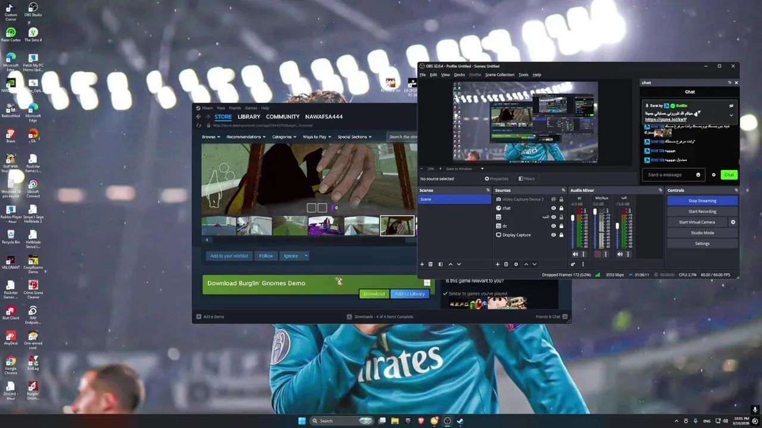Remove selected scene using Scenes trash icon
The height and width of the screenshot is (428, 762).
(x=430, y=264)
